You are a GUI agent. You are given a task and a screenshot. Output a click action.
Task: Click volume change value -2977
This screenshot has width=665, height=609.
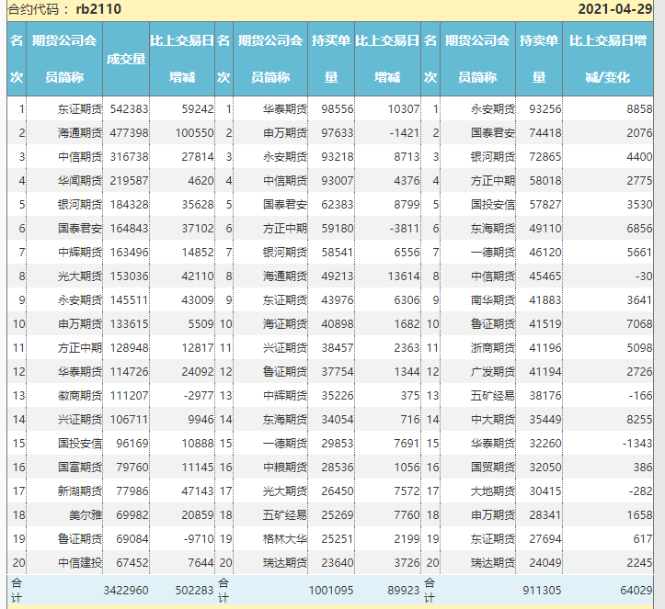199,396
